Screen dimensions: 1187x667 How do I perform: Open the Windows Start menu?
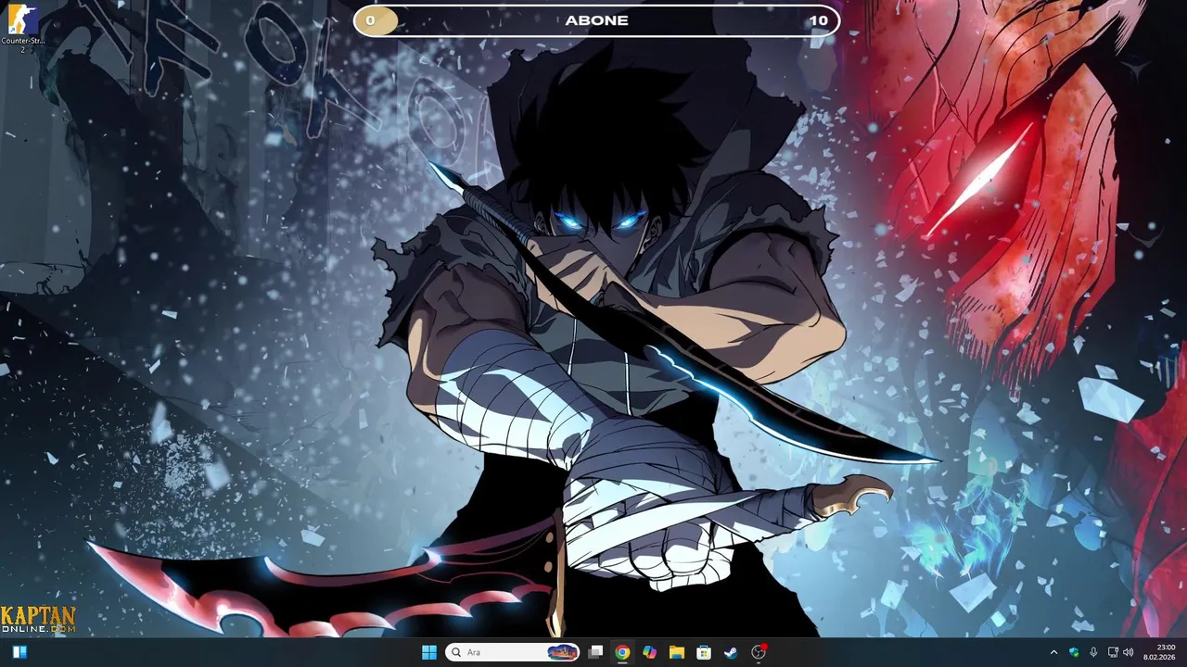click(429, 652)
